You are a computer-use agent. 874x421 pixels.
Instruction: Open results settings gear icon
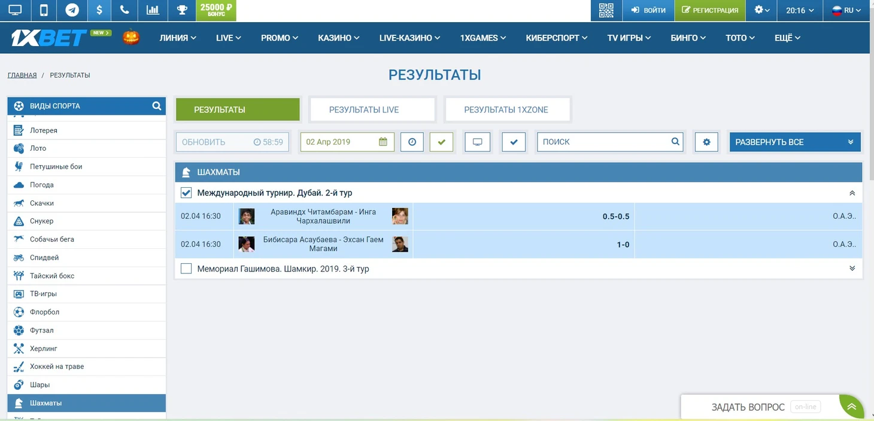click(x=706, y=142)
